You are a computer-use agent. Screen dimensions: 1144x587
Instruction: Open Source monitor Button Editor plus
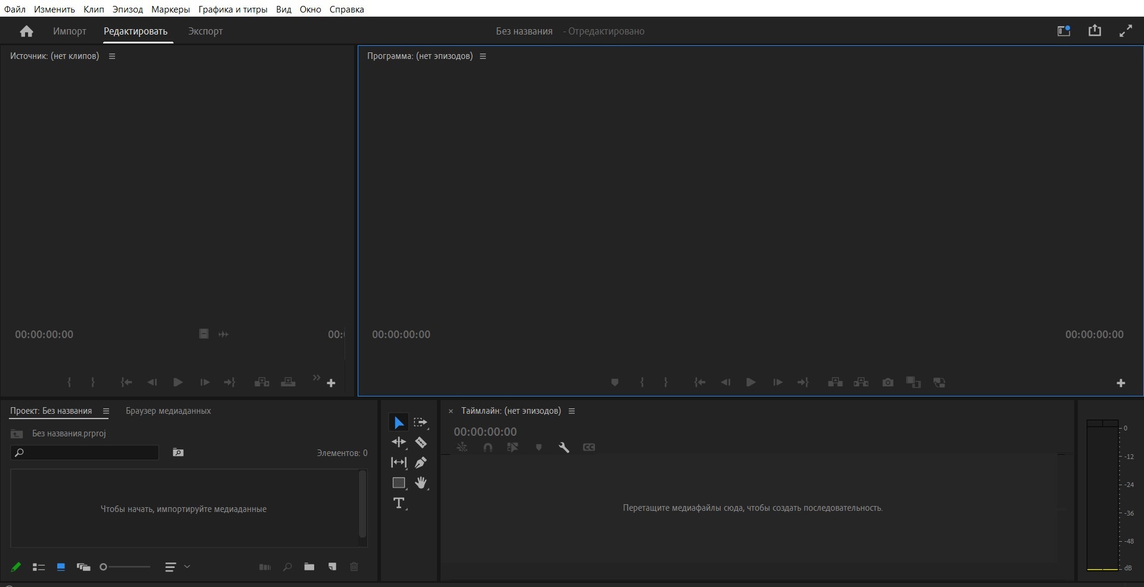point(331,383)
